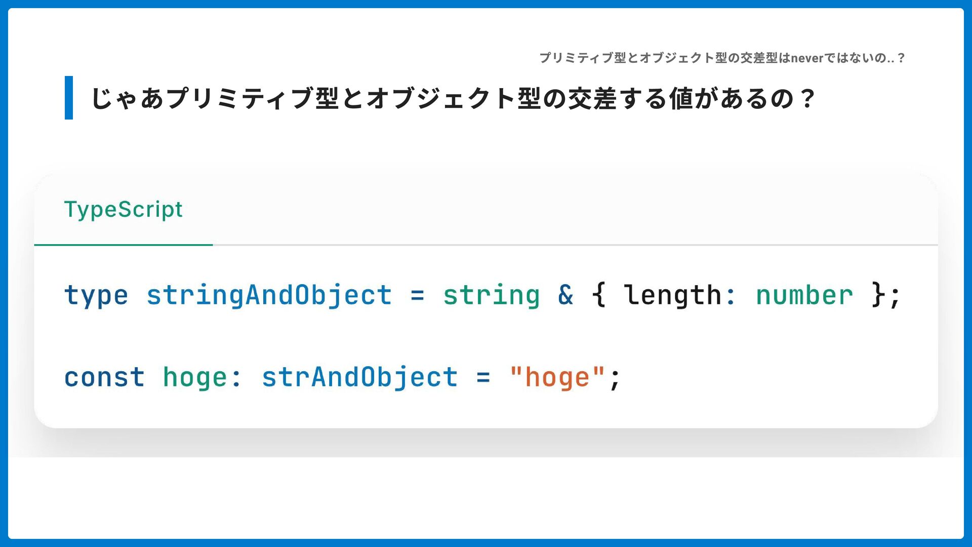This screenshot has height=547, width=972.
Task: Click the green 'number' type keyword
Action: pyautogui.click(x=804, y=295)
